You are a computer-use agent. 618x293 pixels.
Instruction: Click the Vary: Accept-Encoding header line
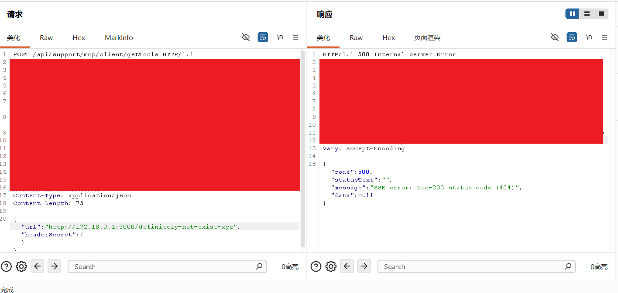[x=364, y=148]
